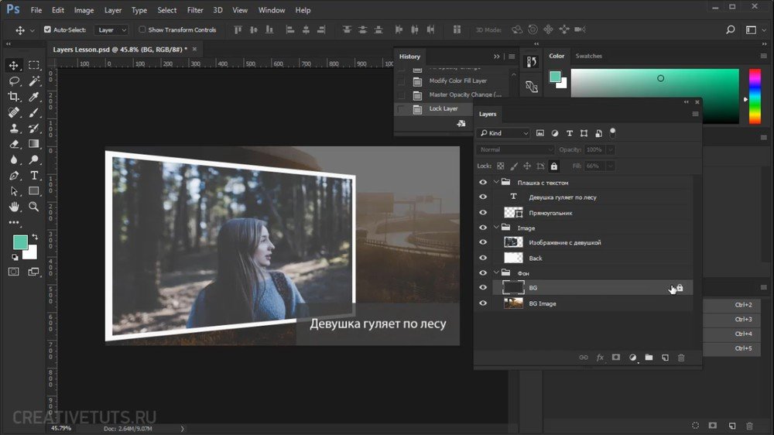Open the Auto-Select Layer dropdown

[114, 30]
